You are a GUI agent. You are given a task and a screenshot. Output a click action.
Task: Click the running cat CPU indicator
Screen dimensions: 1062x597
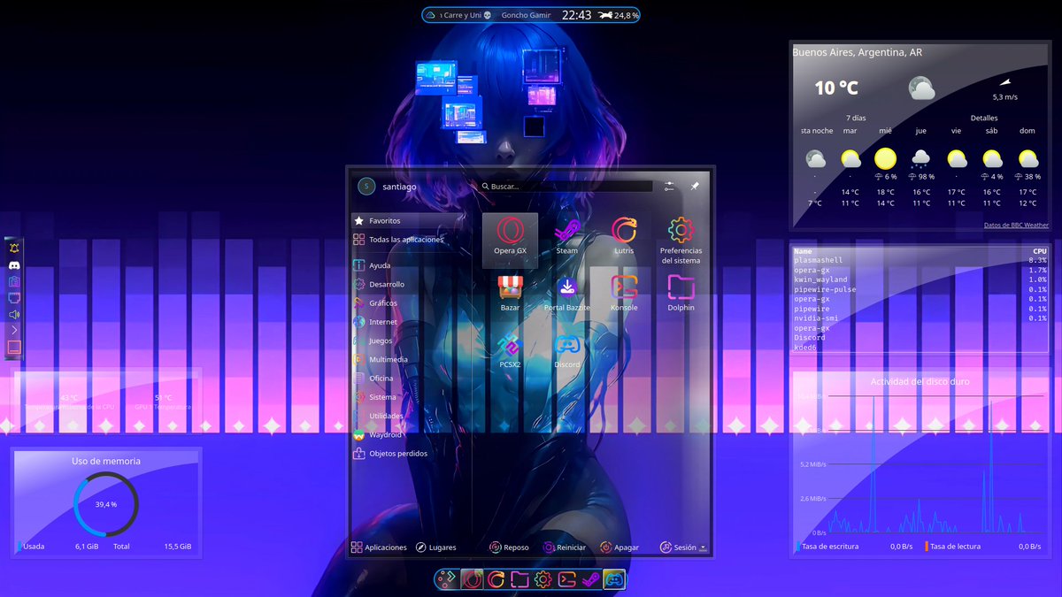tap(604, 15)
